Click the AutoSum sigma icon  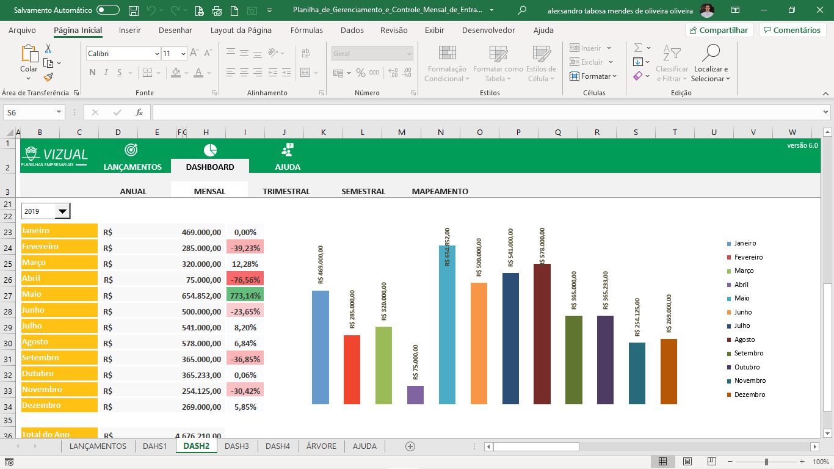[638, 48]
